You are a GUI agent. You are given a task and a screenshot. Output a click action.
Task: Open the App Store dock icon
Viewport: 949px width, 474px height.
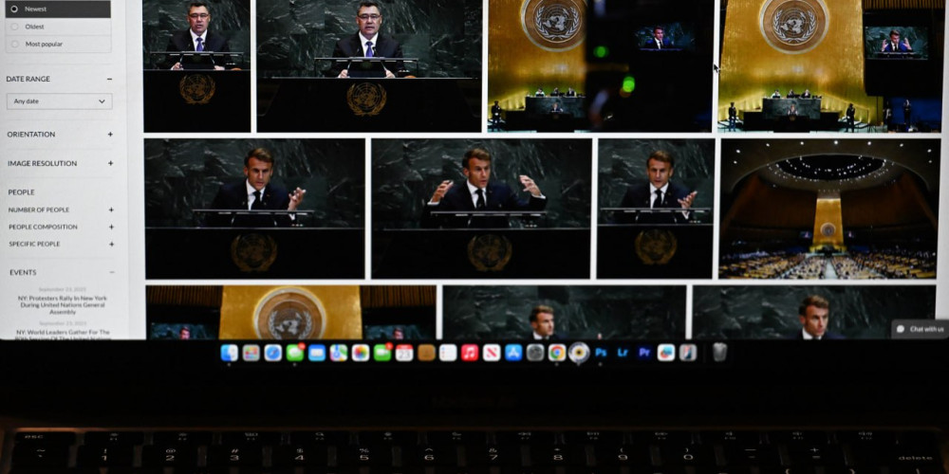coord(513,353)
